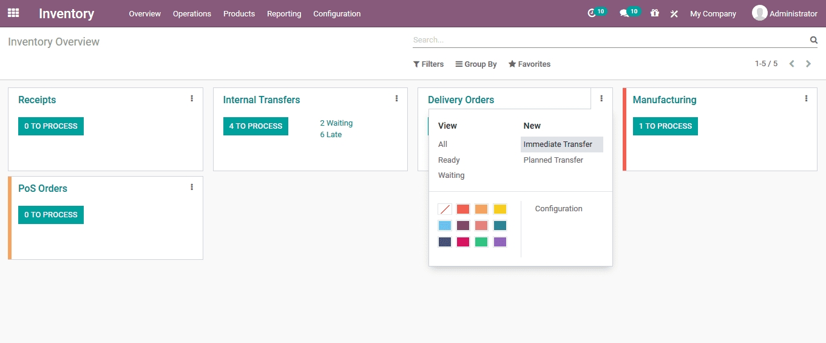
Task: Select Immediate Transfer from the menu
Action: point(558,144)
